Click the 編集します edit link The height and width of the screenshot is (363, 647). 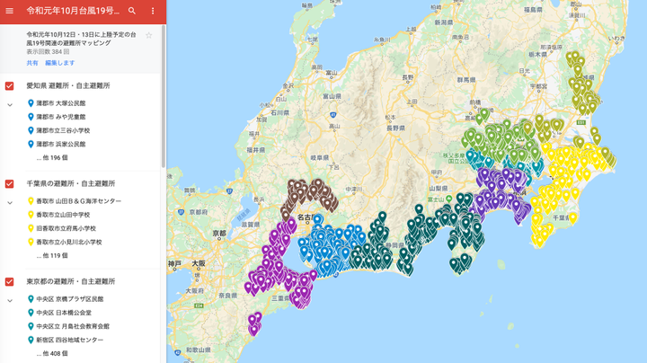(60, 63)
